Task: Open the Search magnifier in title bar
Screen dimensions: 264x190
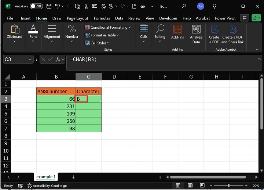Action: tap(184, 6)
